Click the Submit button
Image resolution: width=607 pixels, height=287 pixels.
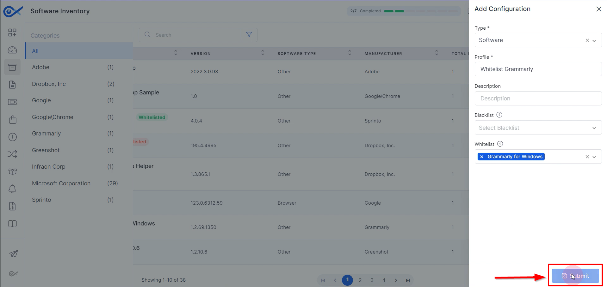[575, 276]
